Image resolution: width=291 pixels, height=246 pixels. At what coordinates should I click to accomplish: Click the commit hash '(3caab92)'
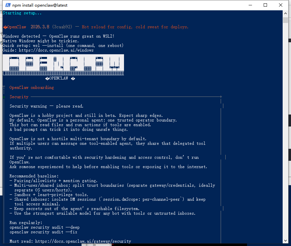tap(62, 27)
